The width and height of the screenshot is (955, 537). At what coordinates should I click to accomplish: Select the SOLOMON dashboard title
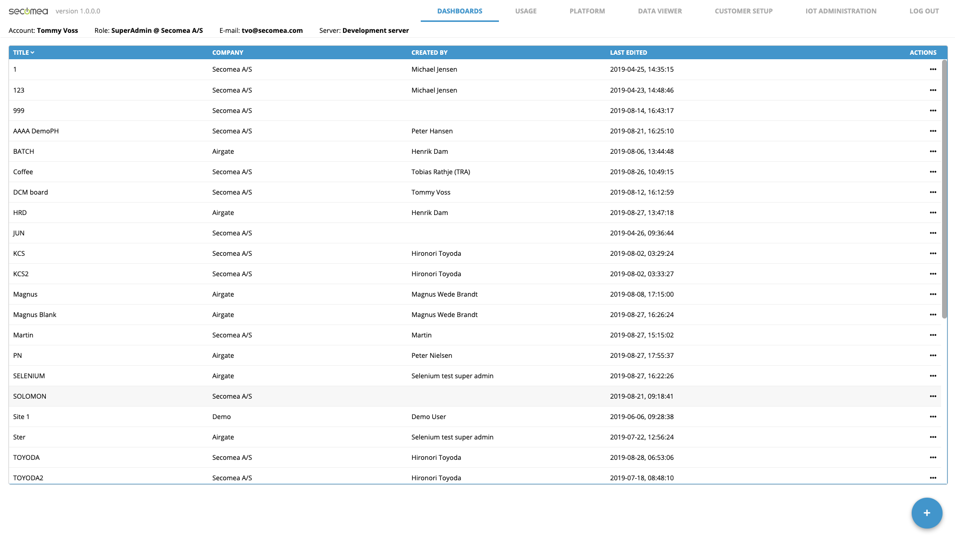point(29,396)
